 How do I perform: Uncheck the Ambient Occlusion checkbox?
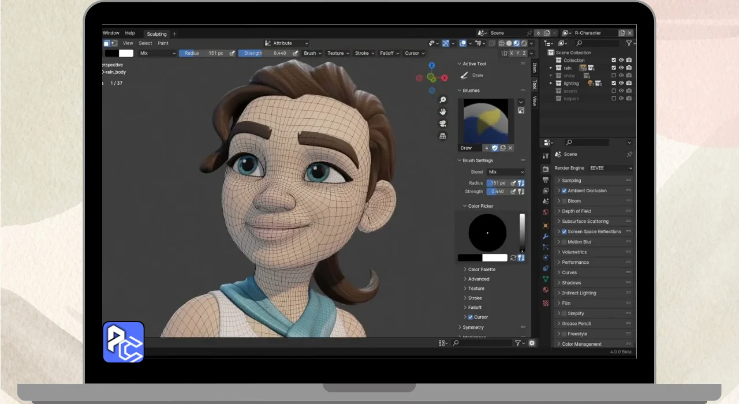click(564, 191)
